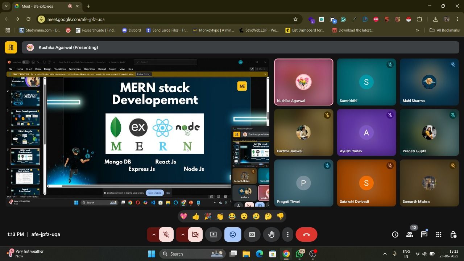Click the ABP Adblock Plus extension icon
Screen dimensions: 464x261
coord(376,19)
